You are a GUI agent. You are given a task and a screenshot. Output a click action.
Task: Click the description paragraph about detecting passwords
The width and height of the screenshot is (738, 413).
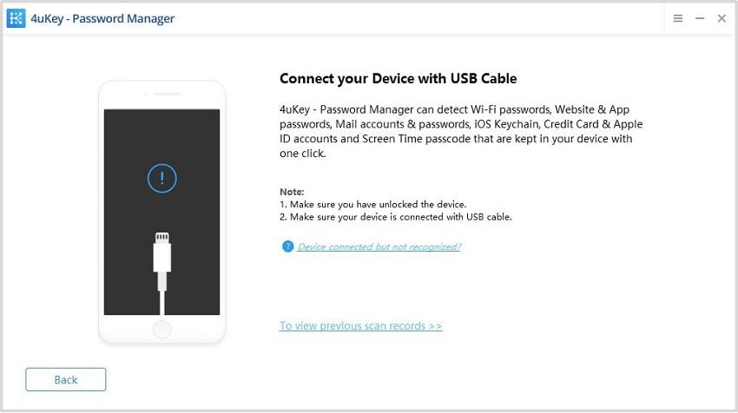click(x=461, y=132)
